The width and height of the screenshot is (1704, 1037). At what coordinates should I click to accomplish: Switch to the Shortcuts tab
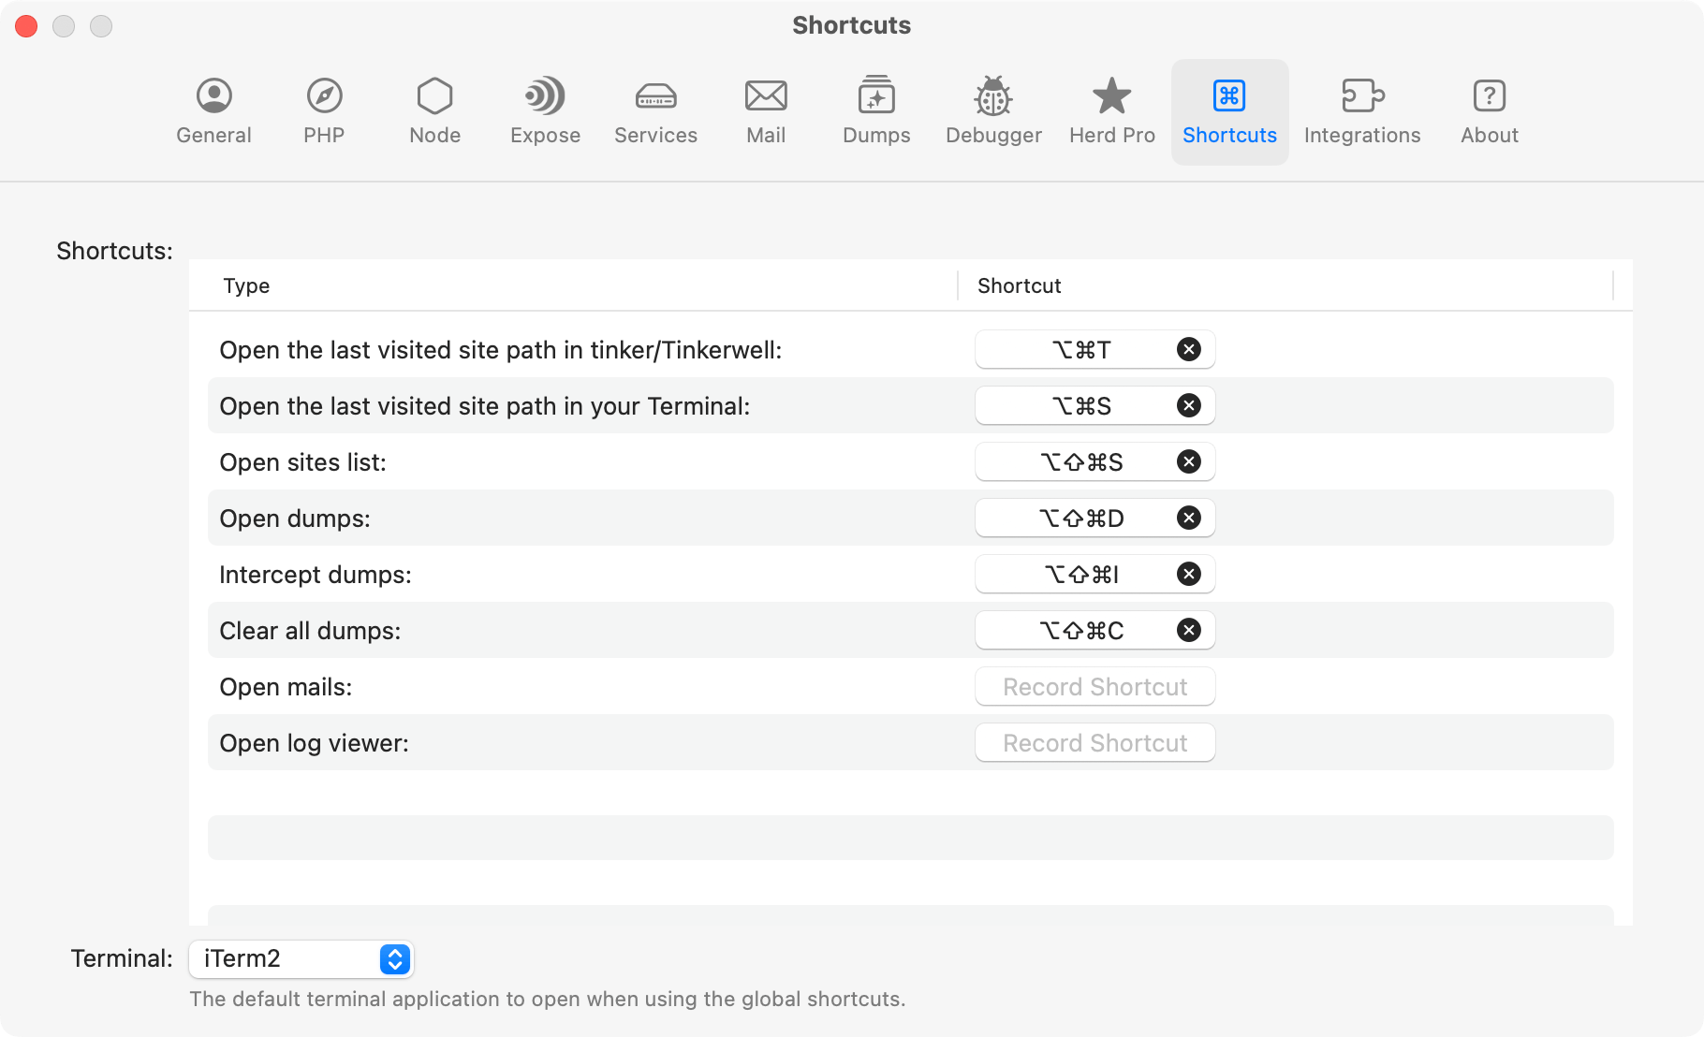1228,110
